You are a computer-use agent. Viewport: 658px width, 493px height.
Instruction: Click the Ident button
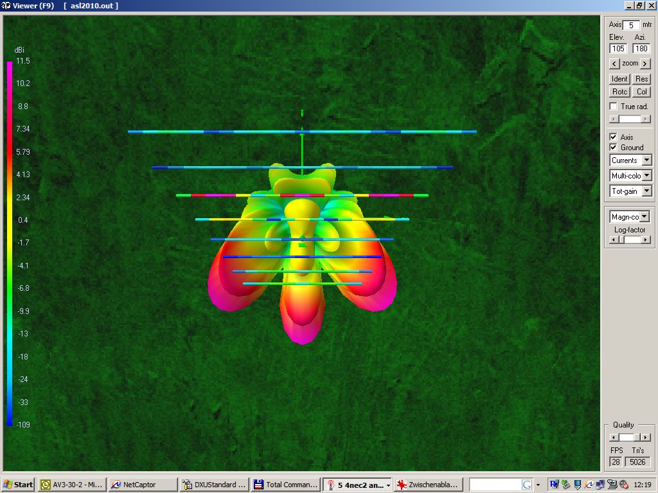619,79
